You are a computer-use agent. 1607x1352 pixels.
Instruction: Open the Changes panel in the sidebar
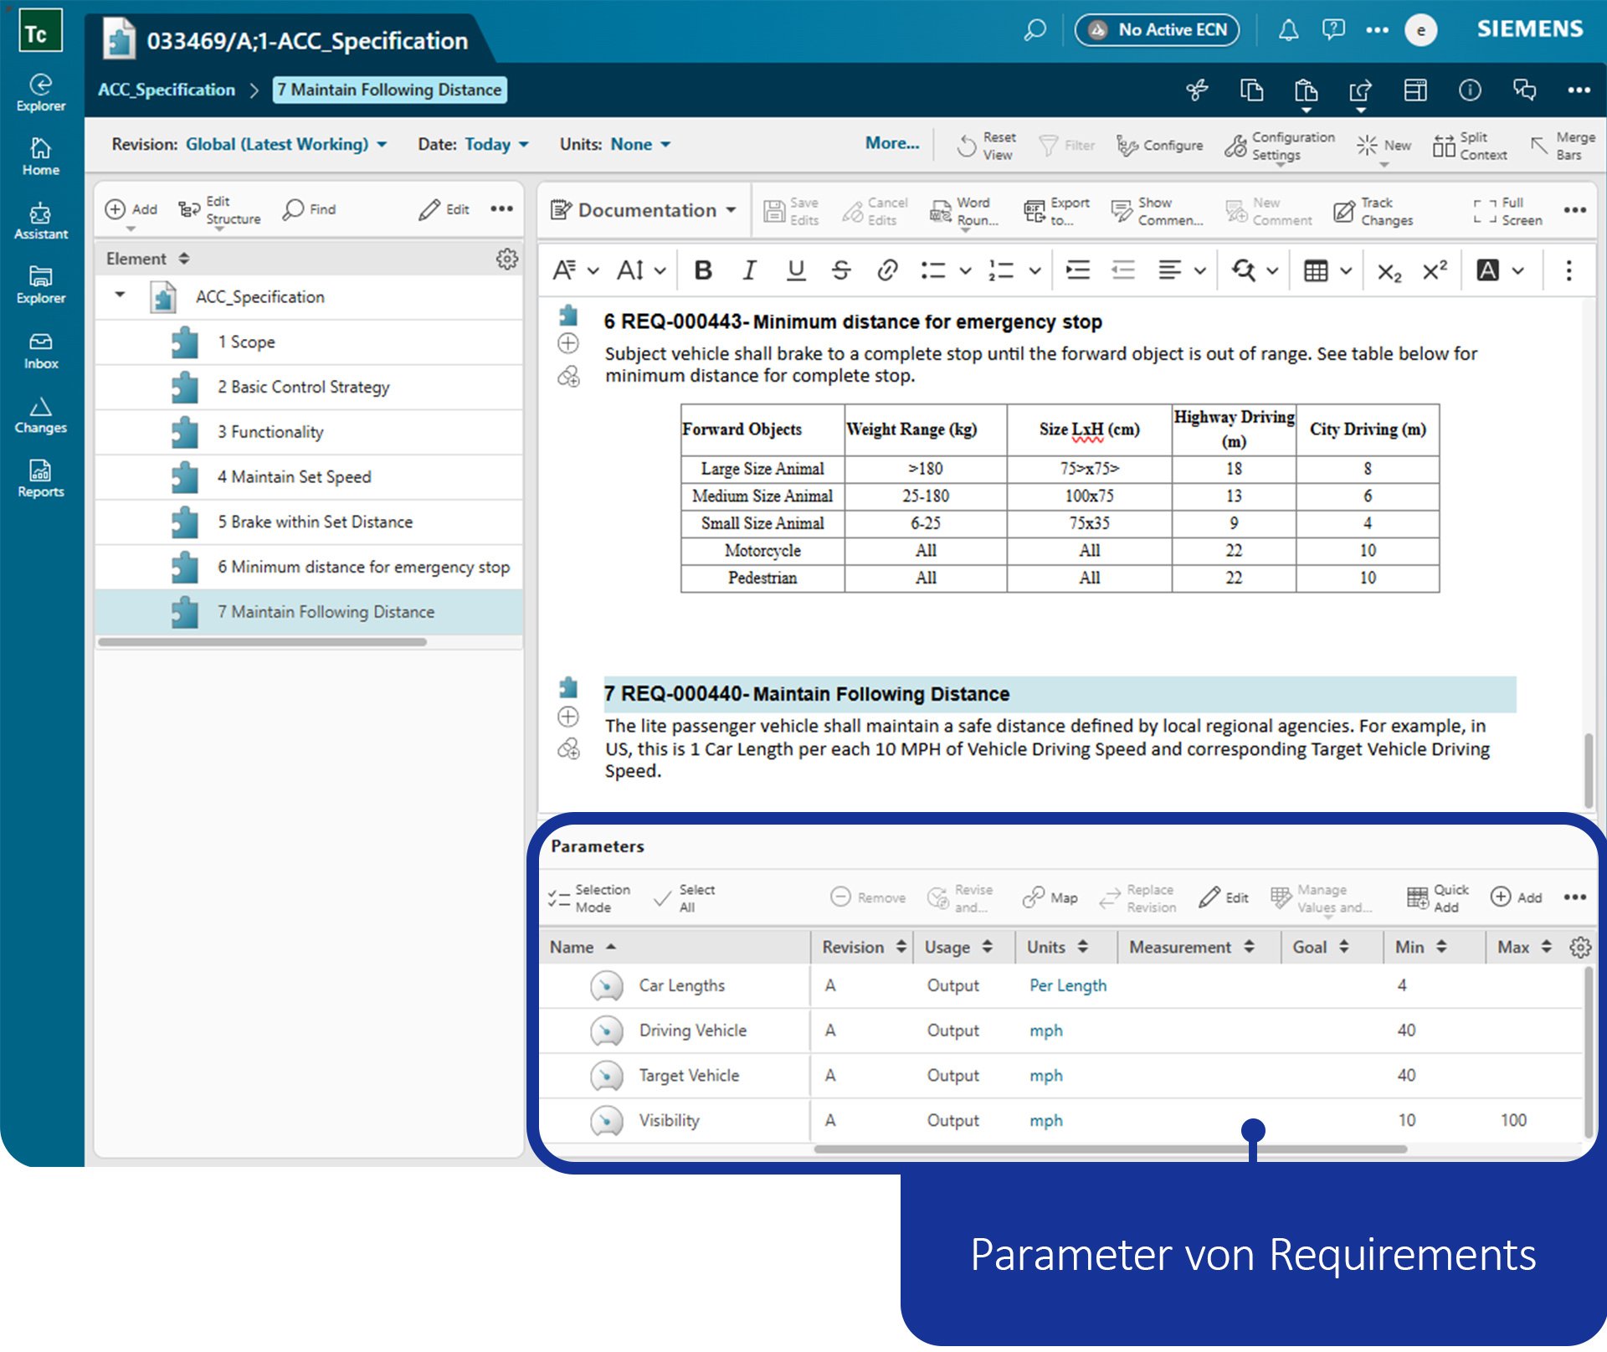click(40, 413)
